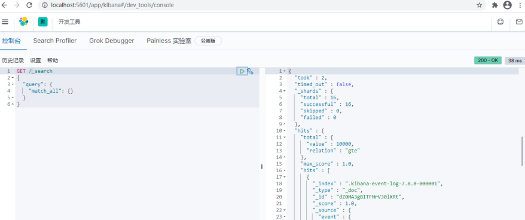Collapse the event fold arrow at line 23
Screen dimensions: 525x220
[x=285, y=216]
